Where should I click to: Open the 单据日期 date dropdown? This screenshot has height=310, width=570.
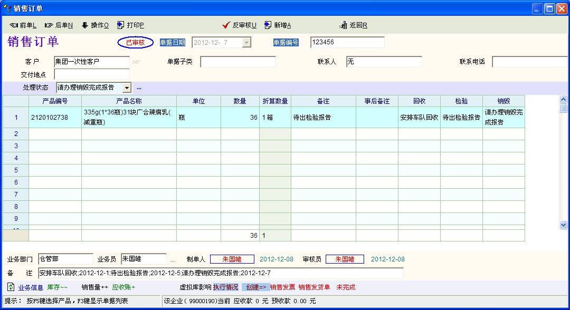[x=246, y=43]
